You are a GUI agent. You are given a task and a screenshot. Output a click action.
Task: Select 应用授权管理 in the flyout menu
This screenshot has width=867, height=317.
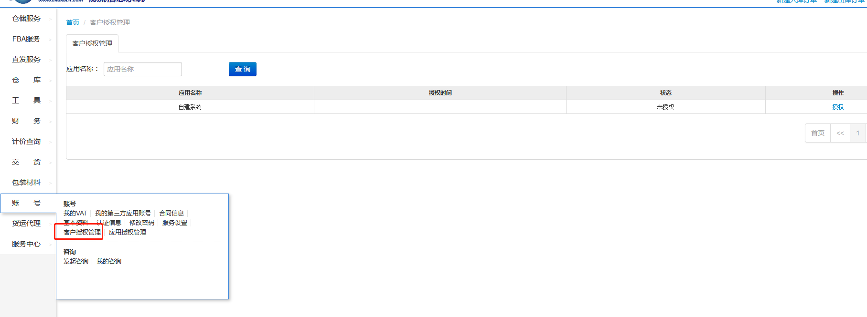click(128, 232)
